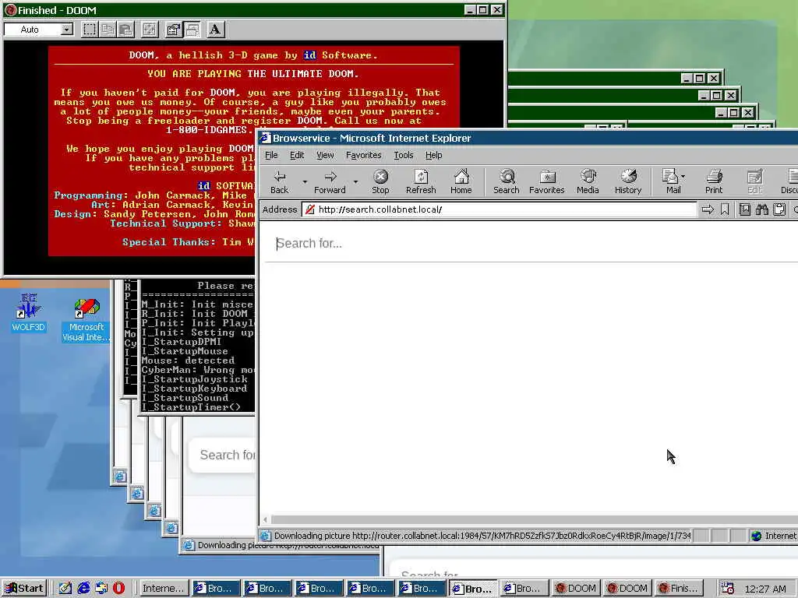The width and height of the screenshot is (798, 598).
Task: Open the Favorites menu
Action: [363, 155]
